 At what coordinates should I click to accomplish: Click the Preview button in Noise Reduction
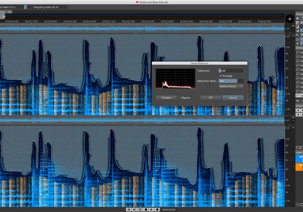tap(166, 98)
